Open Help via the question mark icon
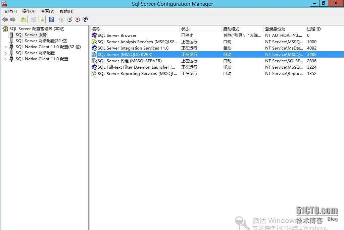344x230 pixels. (51, 19)
